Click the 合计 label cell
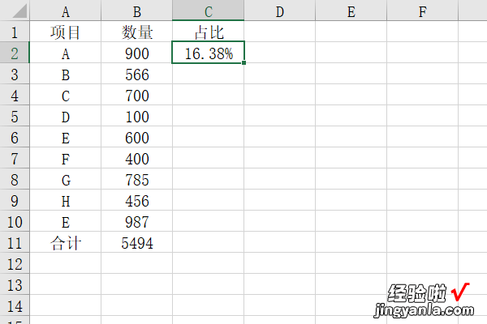This screenshot has width=487, height=324. [x=65, y=242]
